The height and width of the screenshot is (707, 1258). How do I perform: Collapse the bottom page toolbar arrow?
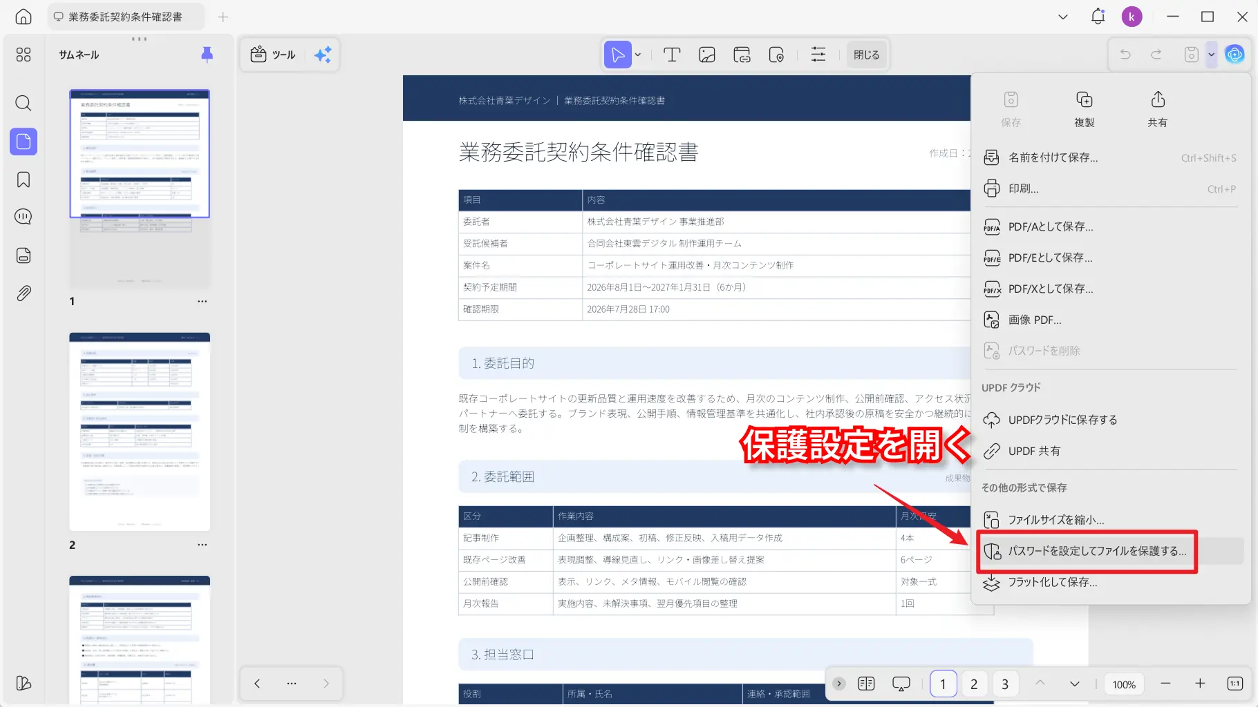[839, 684]
